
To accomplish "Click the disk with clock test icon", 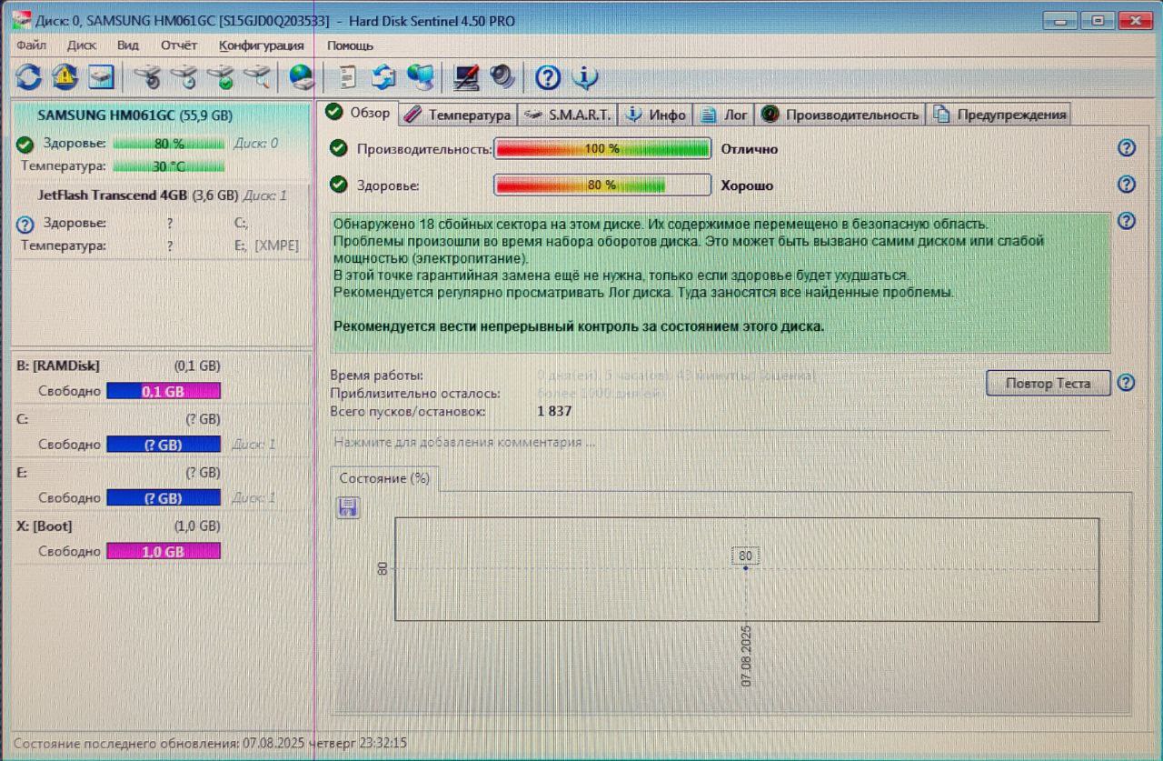I will coord(184,77).
